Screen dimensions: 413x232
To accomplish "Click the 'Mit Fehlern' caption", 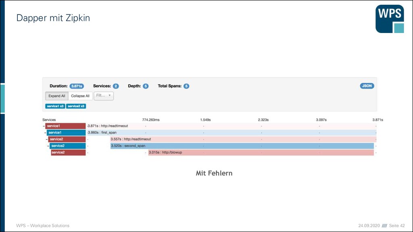I will click(214, 173).
